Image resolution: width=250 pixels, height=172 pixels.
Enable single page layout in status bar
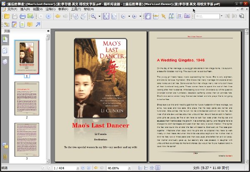(140, 168)
